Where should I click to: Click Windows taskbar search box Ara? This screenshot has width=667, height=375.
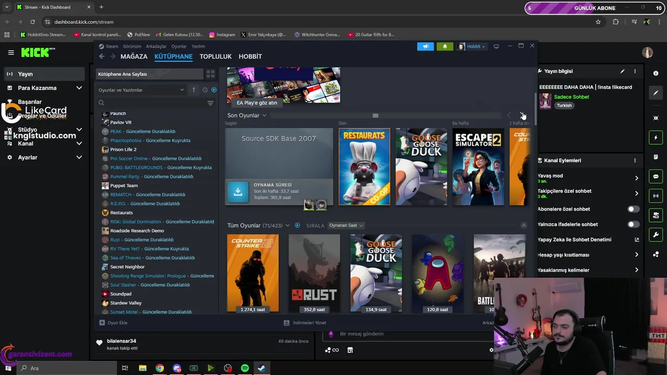point(67,368)
